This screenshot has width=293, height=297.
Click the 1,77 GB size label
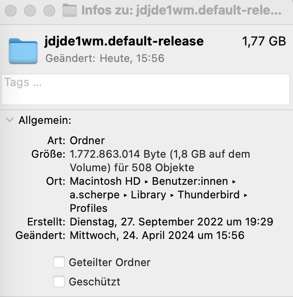[264, 42]
